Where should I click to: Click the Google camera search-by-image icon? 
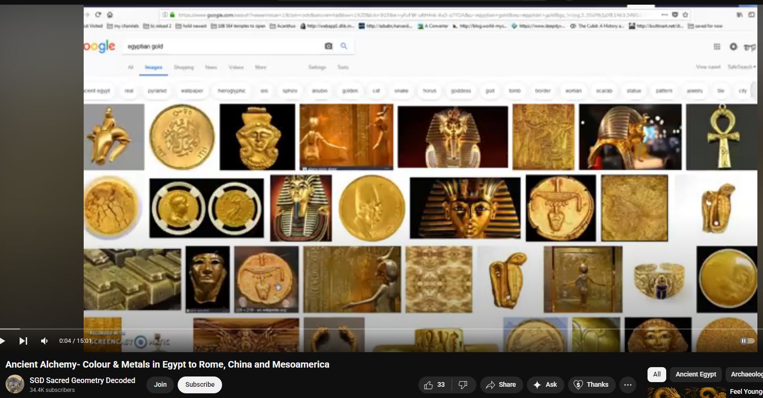tap(329, 46)
